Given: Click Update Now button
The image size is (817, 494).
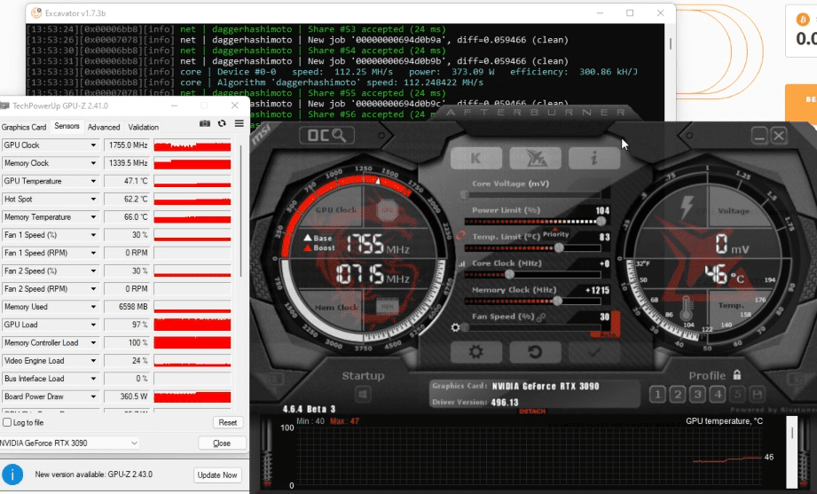Looking at the screenshot, I should click(217, 474).
